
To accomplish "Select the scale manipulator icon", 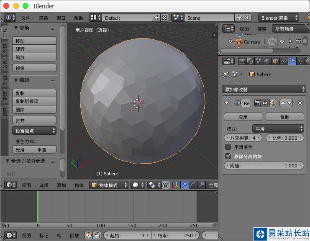I will point(202,185).
